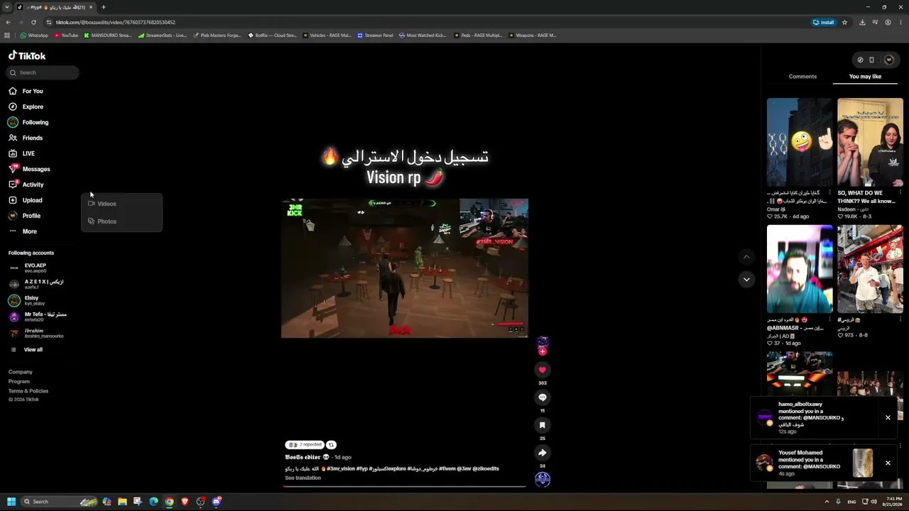The height and width of the screenshot is (511, 909).
Task: Open the Program footer link
Action: click(19, 382)
